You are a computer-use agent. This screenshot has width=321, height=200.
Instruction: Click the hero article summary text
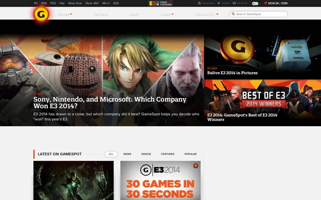click(x=116, y=117)
